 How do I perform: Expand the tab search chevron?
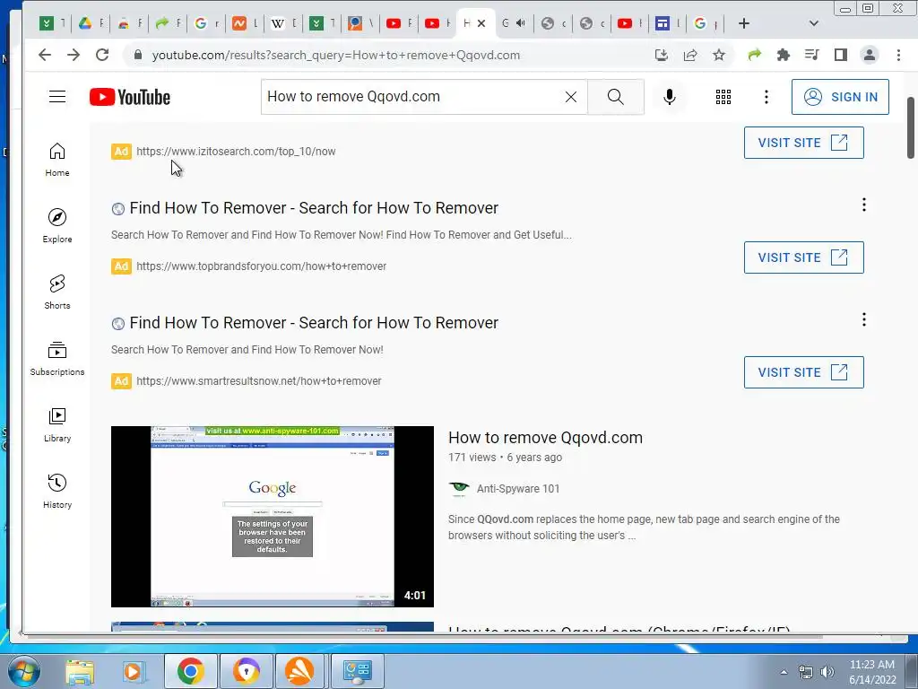click(813, 23)
